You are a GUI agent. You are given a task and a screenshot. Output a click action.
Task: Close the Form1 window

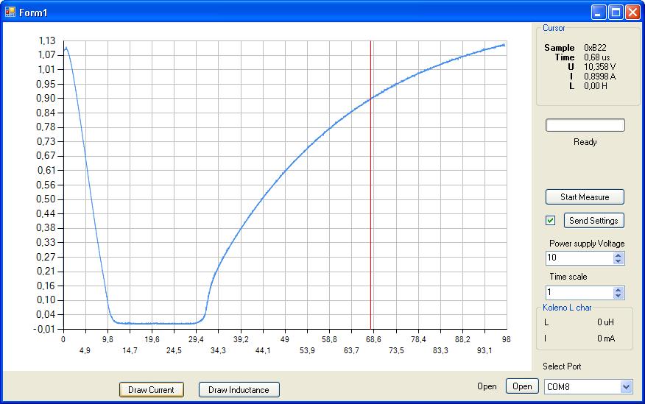(x=632, y=13)
